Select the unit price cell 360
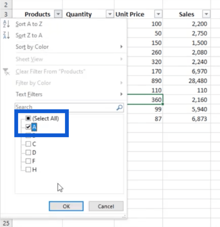Screen dimensions: 220x227 click(145, 100)
